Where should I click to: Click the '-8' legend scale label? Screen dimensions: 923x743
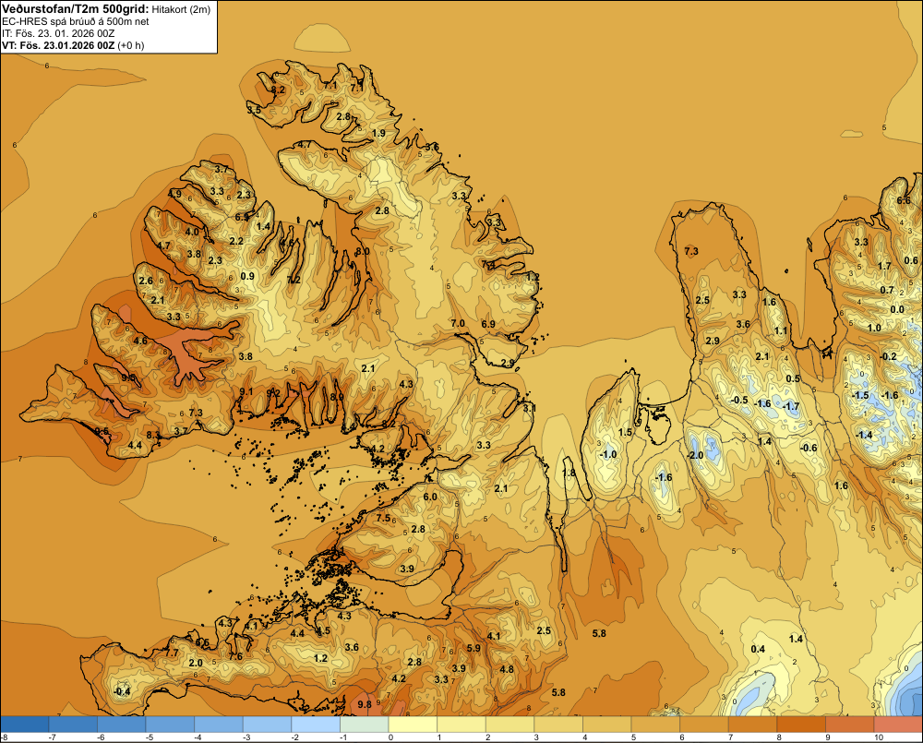4,737
